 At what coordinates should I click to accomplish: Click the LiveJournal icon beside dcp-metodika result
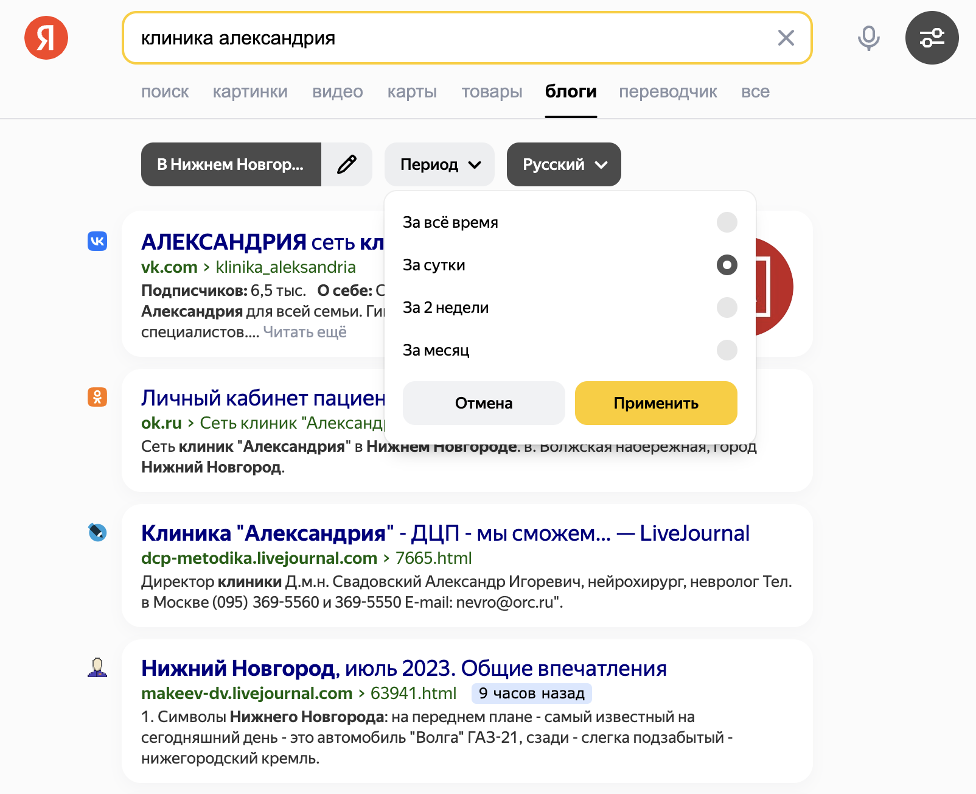tap(96, 532)
